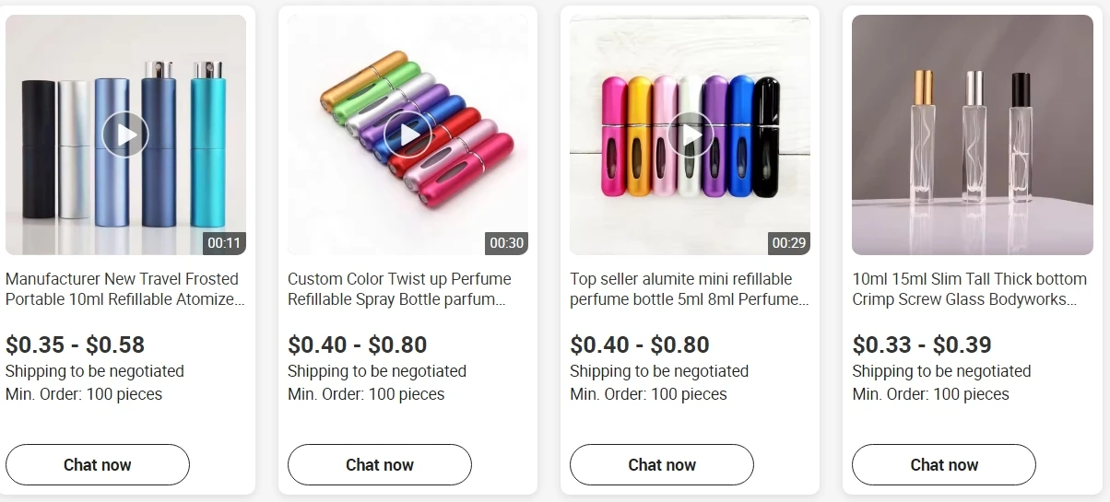The width and height of the screenshot is (1110, 502).
Task: Select the $0.33 - $0.39 price
Action: coord(922,345)
